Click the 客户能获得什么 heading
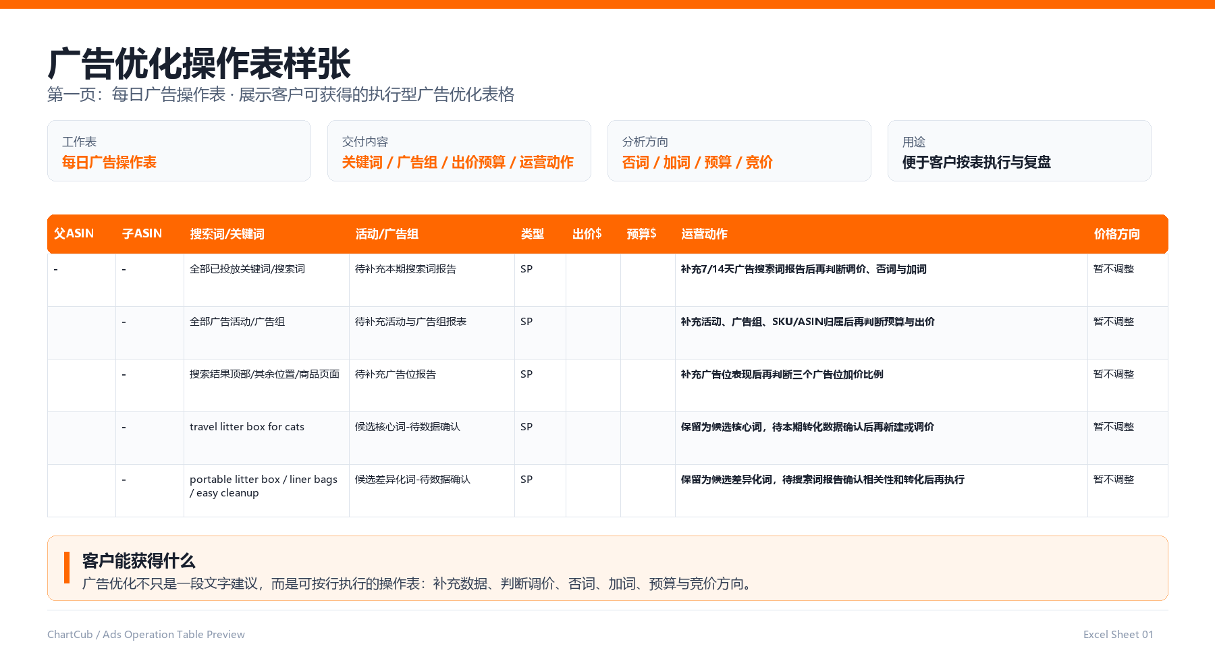The image size is (1215, 661). (x=138, y=561)
